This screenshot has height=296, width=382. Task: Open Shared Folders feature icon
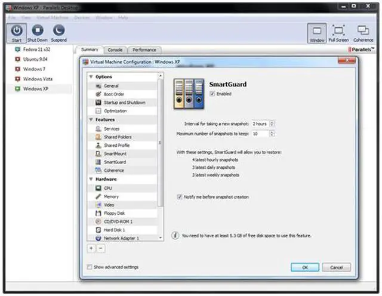click(98, 137)
